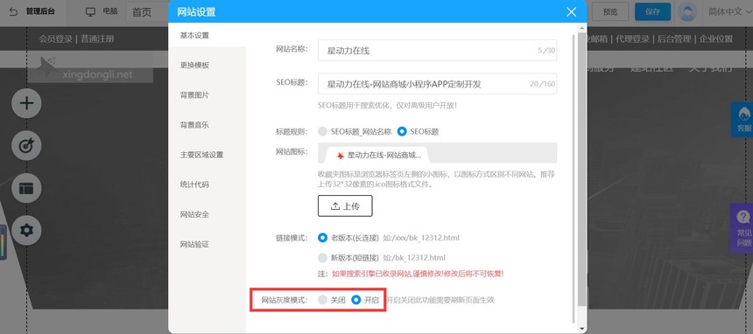Click the target style icon in left sidebar
The image size is (753, 334).
(26, 145)
